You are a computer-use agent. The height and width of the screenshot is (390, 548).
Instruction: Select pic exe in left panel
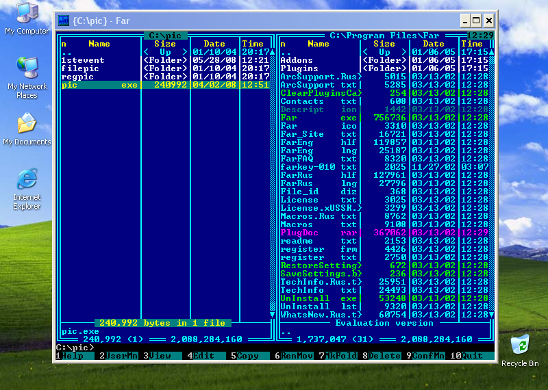tap(165, 85)
